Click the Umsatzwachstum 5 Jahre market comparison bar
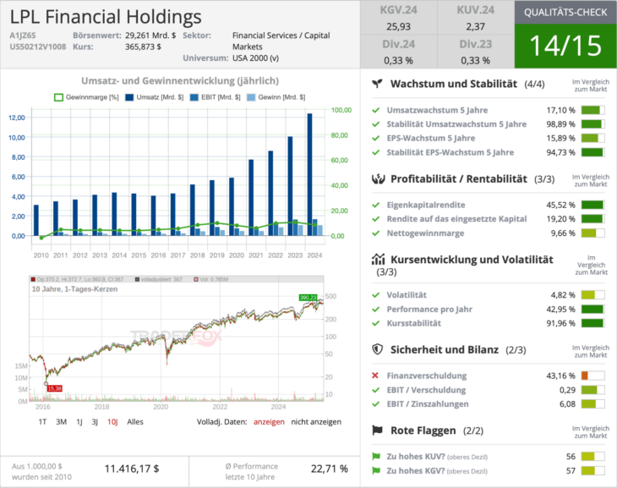 tap(592, 110)
